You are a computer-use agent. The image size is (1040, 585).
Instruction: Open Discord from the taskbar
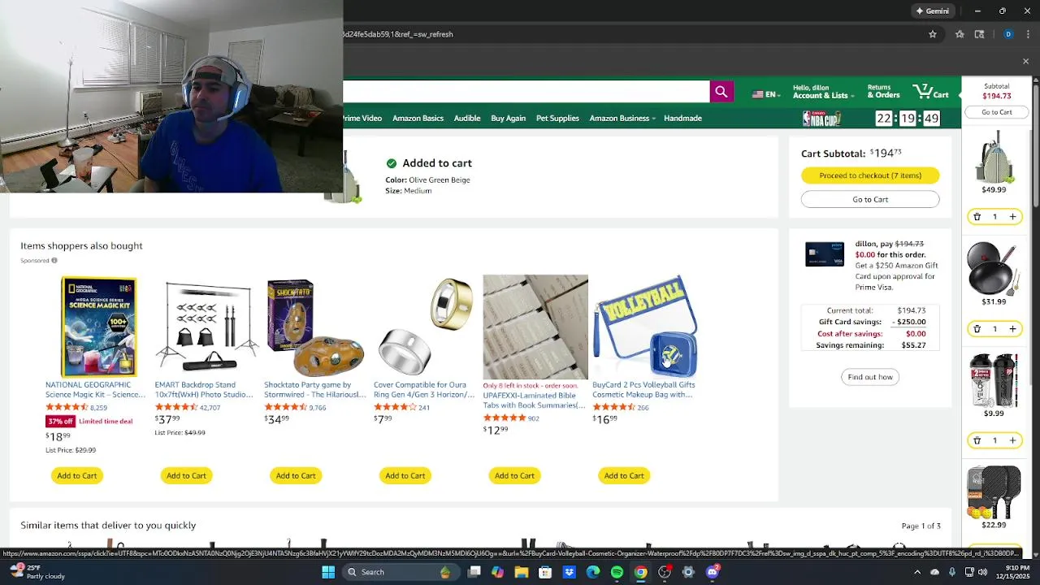click(x=713, y=572)
